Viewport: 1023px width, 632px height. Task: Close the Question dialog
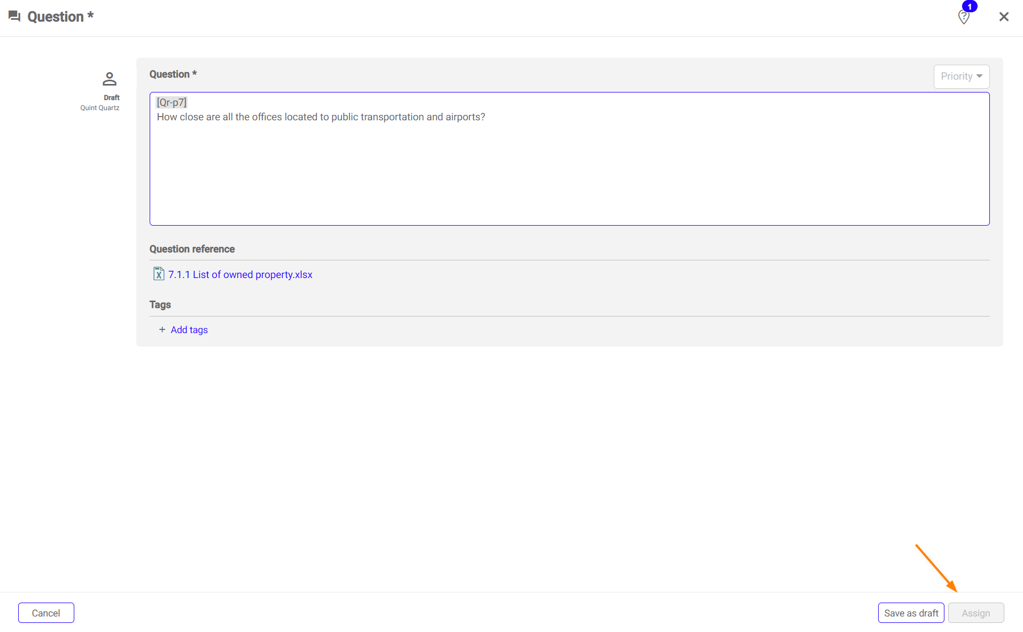[1003, 17]
